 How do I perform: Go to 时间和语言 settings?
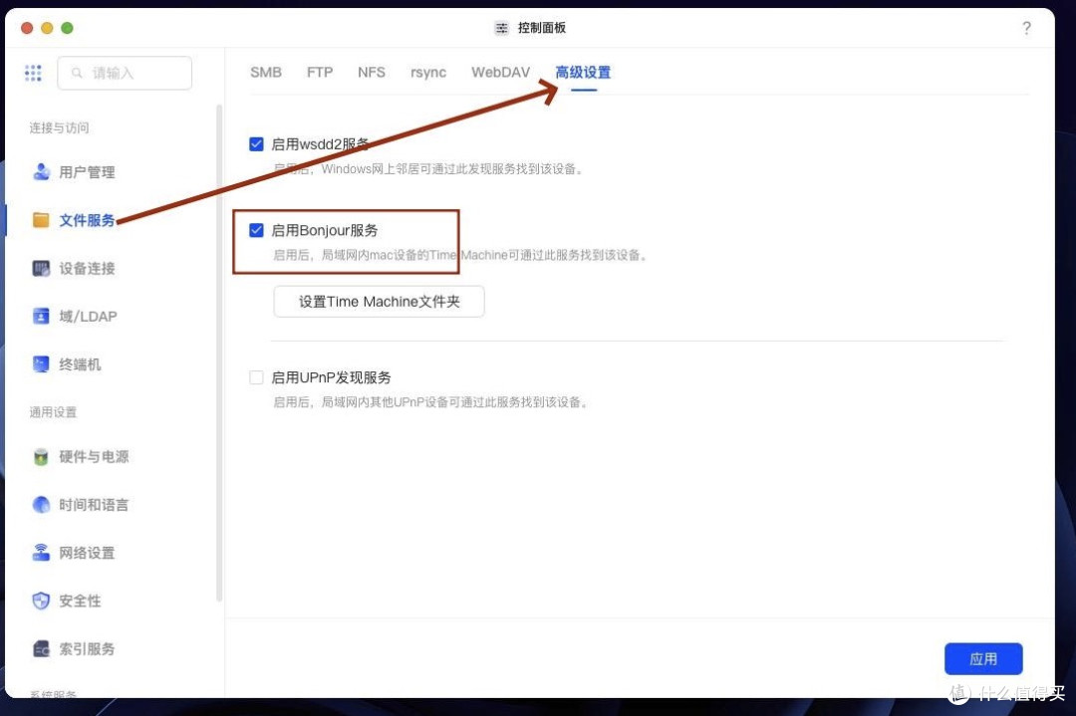point(94,505)
